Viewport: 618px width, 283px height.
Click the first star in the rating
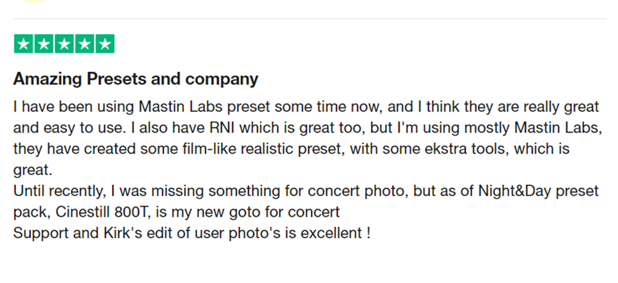tap(24, 44)
